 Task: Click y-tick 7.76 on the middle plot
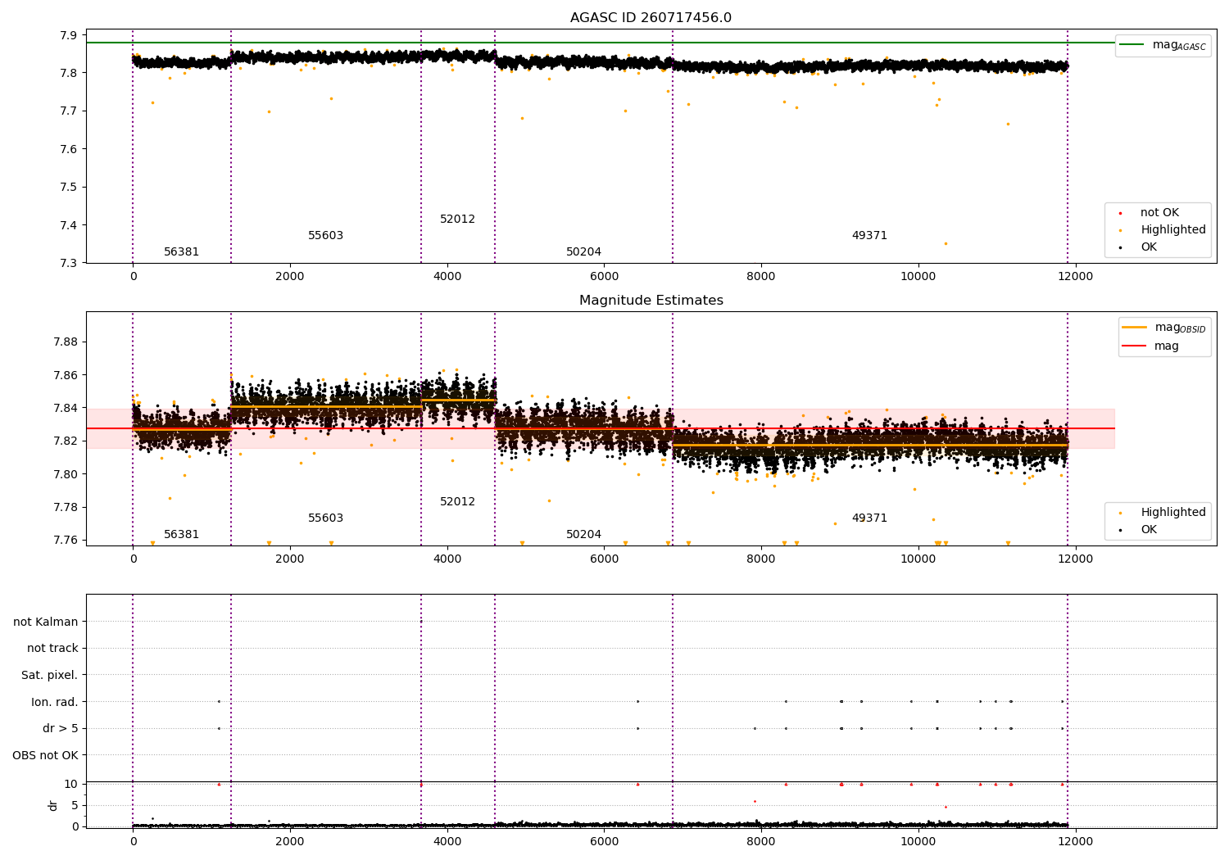click(64, 540)
